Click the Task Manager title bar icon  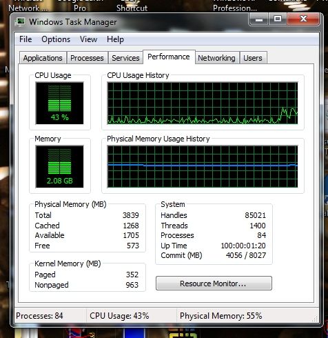pos(21,22)
